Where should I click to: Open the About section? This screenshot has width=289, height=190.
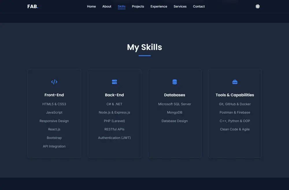[107, 6]
